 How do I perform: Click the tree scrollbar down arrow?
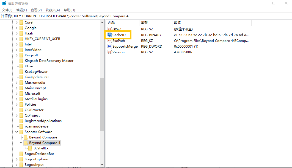click(x=102, y=164)
